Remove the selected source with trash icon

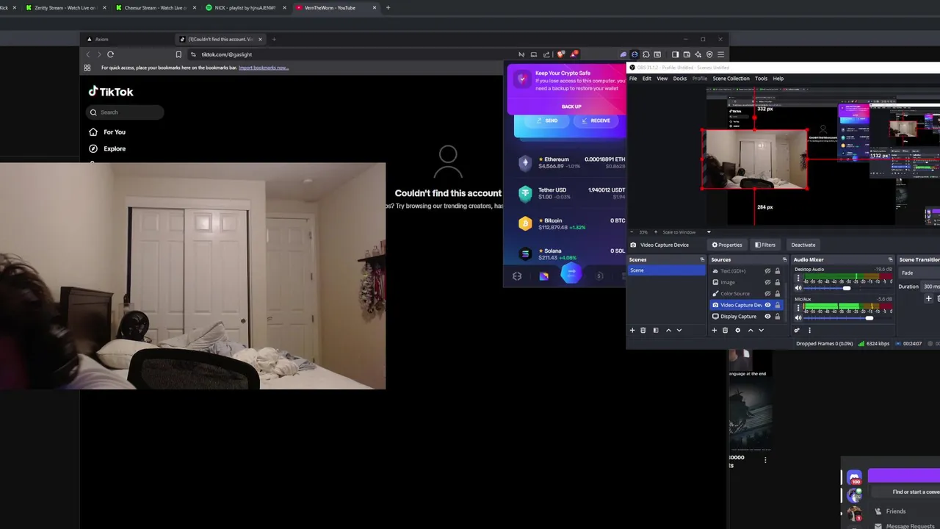point(726,331)
